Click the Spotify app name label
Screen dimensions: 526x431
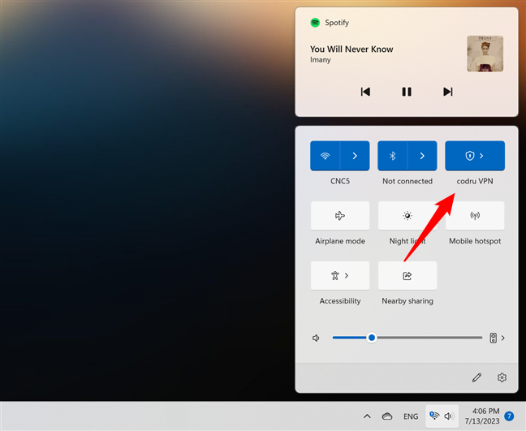coord(337,23)
